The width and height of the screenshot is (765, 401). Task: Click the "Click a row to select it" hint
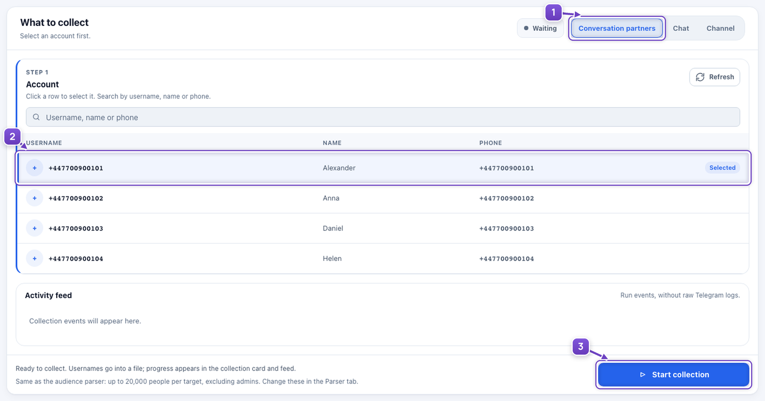[x=118, y=96]
